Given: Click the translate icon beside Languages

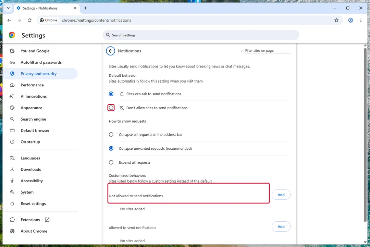Looking at the screenshot, I should (12, 158).
